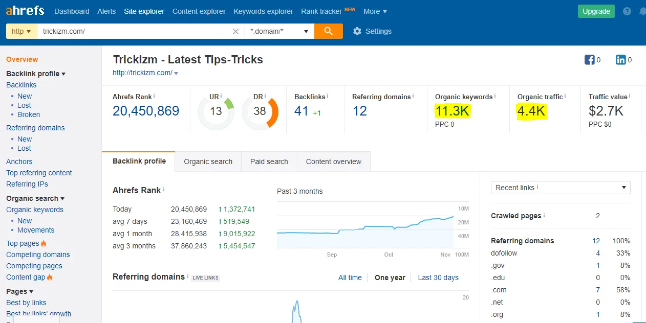Screen dimensions: 646x323
Task: Open Broken backlinks in sidebar
Action: 29,114
